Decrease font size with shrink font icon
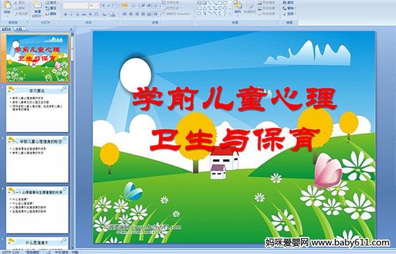The image size is (396, 254). (109, 5)
